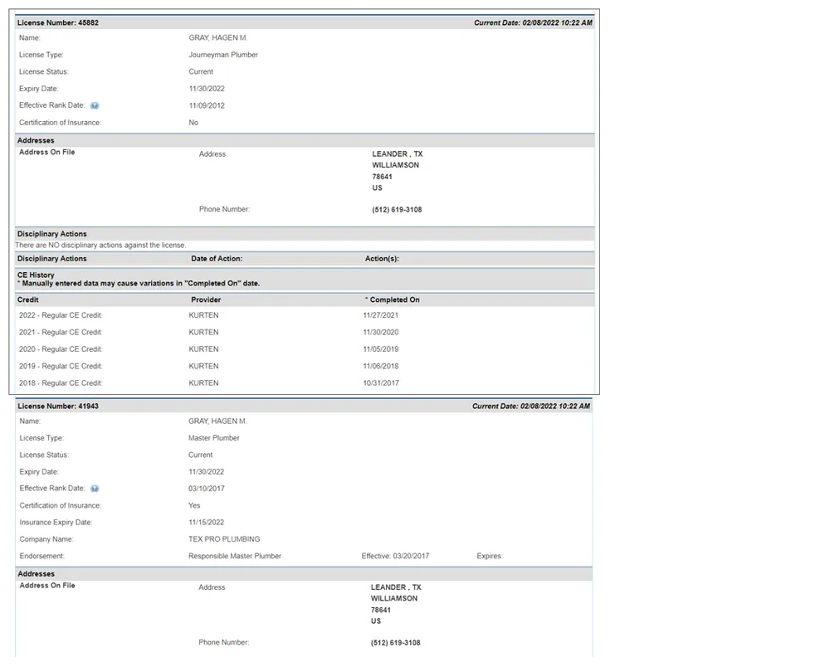The image size is (830, 667).
Task: Click the Journeyman Plumber license type value
Action: click(x=223, y=55)
